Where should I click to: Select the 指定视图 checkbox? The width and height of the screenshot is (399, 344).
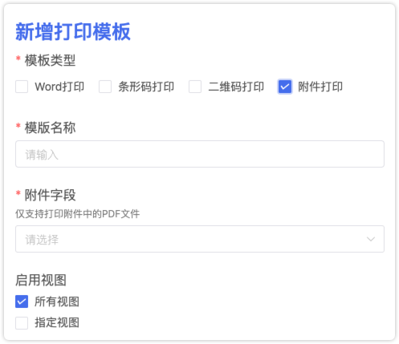pyautogui.click(x=22, y=323)
